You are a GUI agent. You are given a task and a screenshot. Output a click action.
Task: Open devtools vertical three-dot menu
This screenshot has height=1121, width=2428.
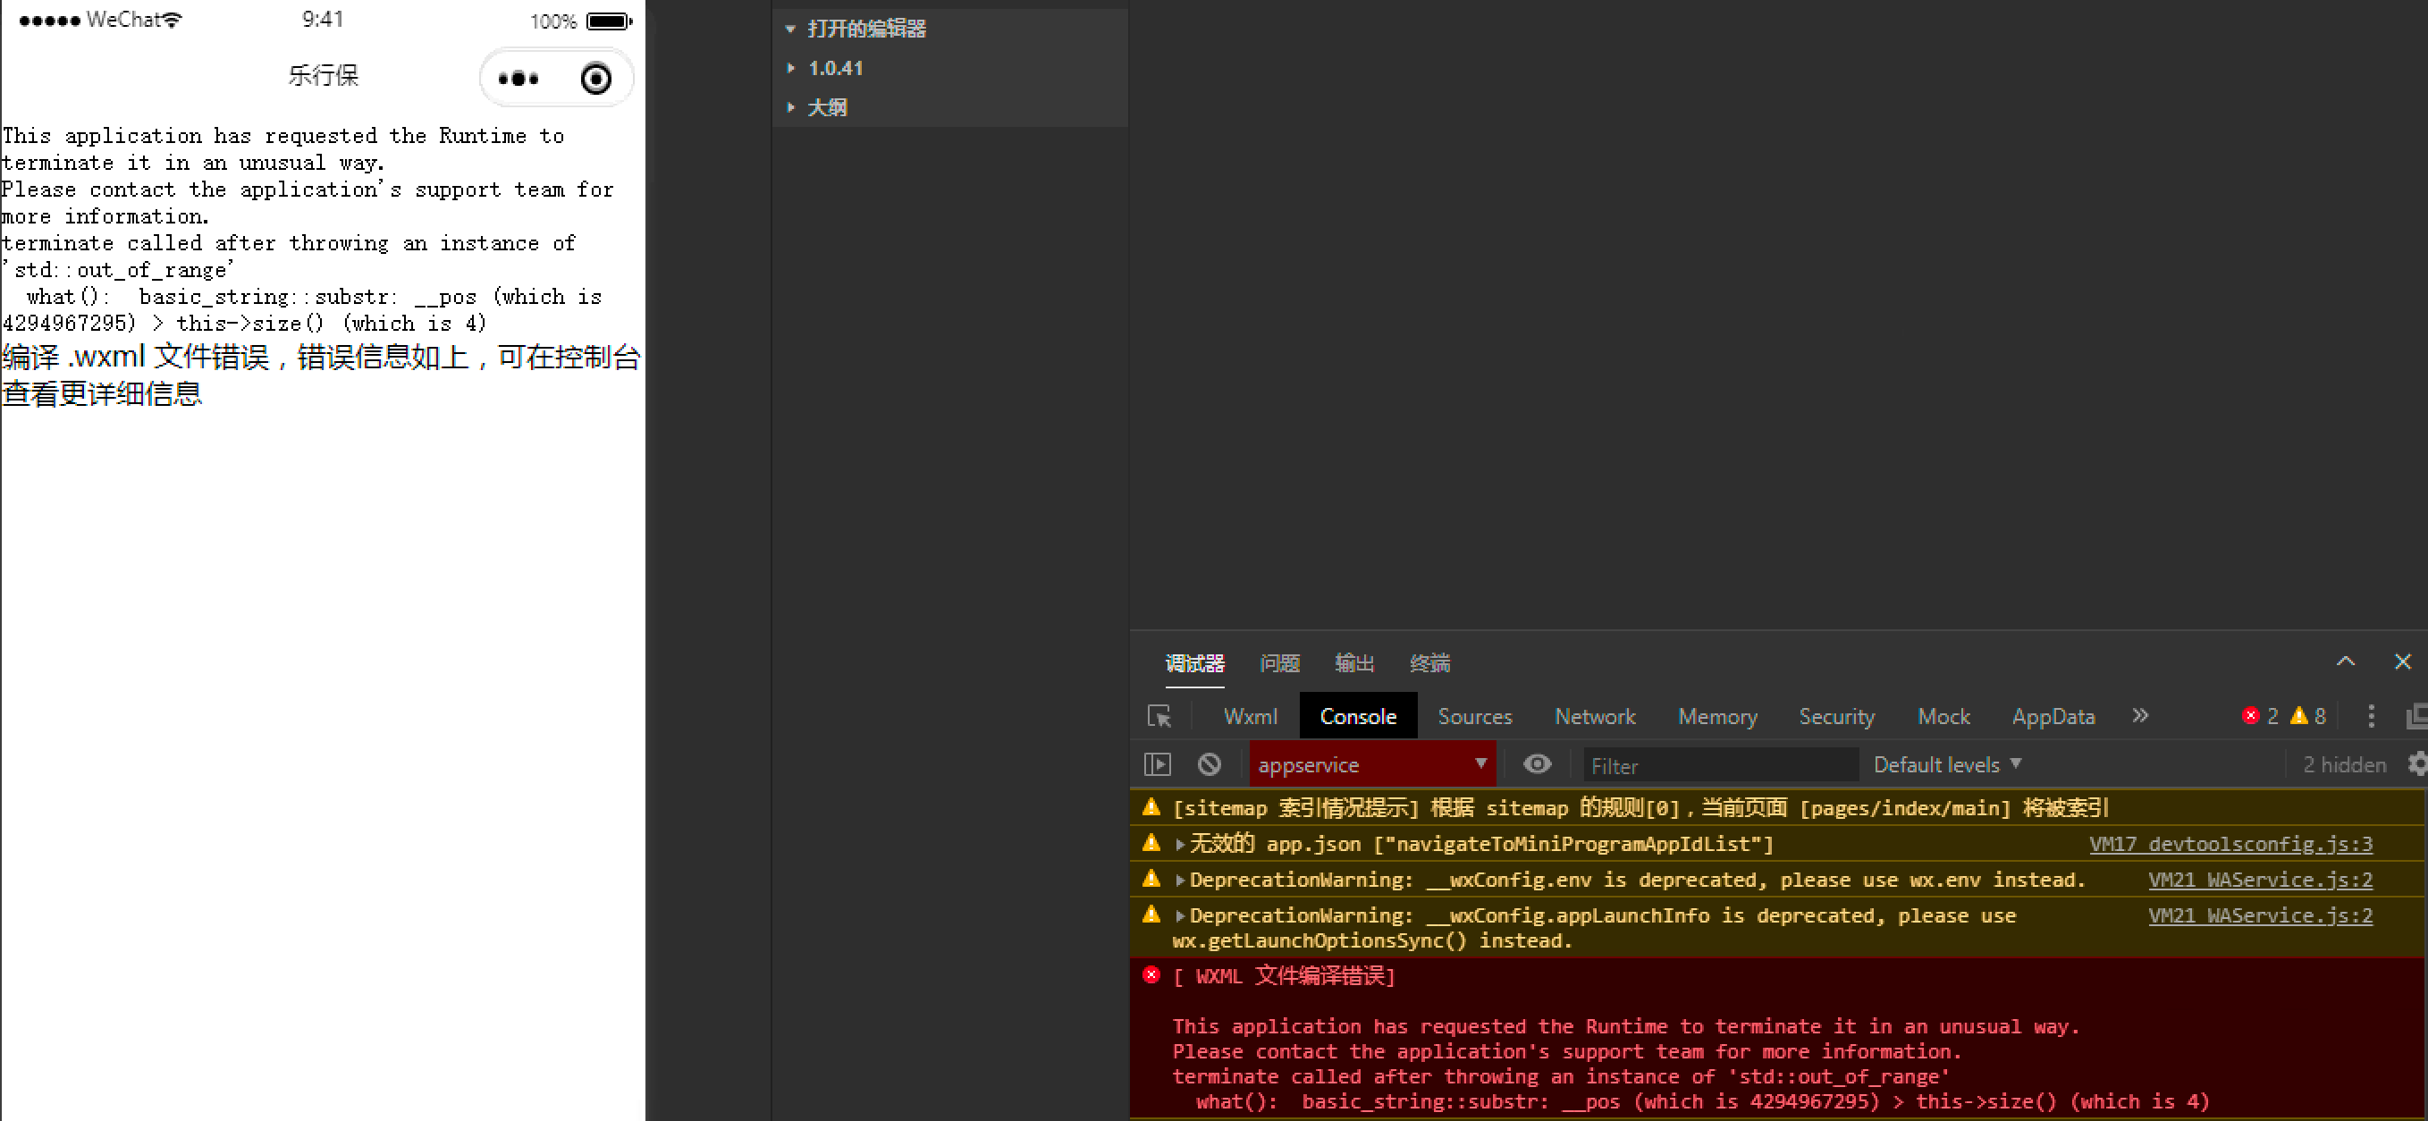(2371, 715)
